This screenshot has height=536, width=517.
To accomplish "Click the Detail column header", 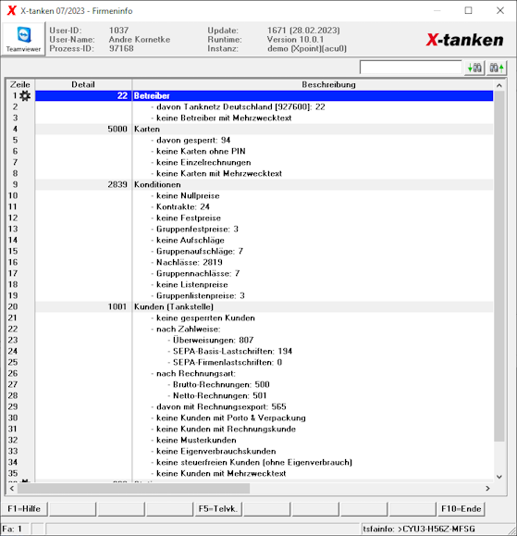I will click(83, 84).
